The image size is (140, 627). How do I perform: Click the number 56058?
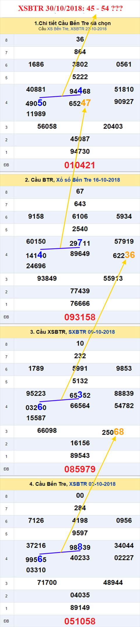coord(47,127)
